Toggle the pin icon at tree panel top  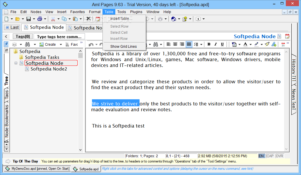(6, 44)
